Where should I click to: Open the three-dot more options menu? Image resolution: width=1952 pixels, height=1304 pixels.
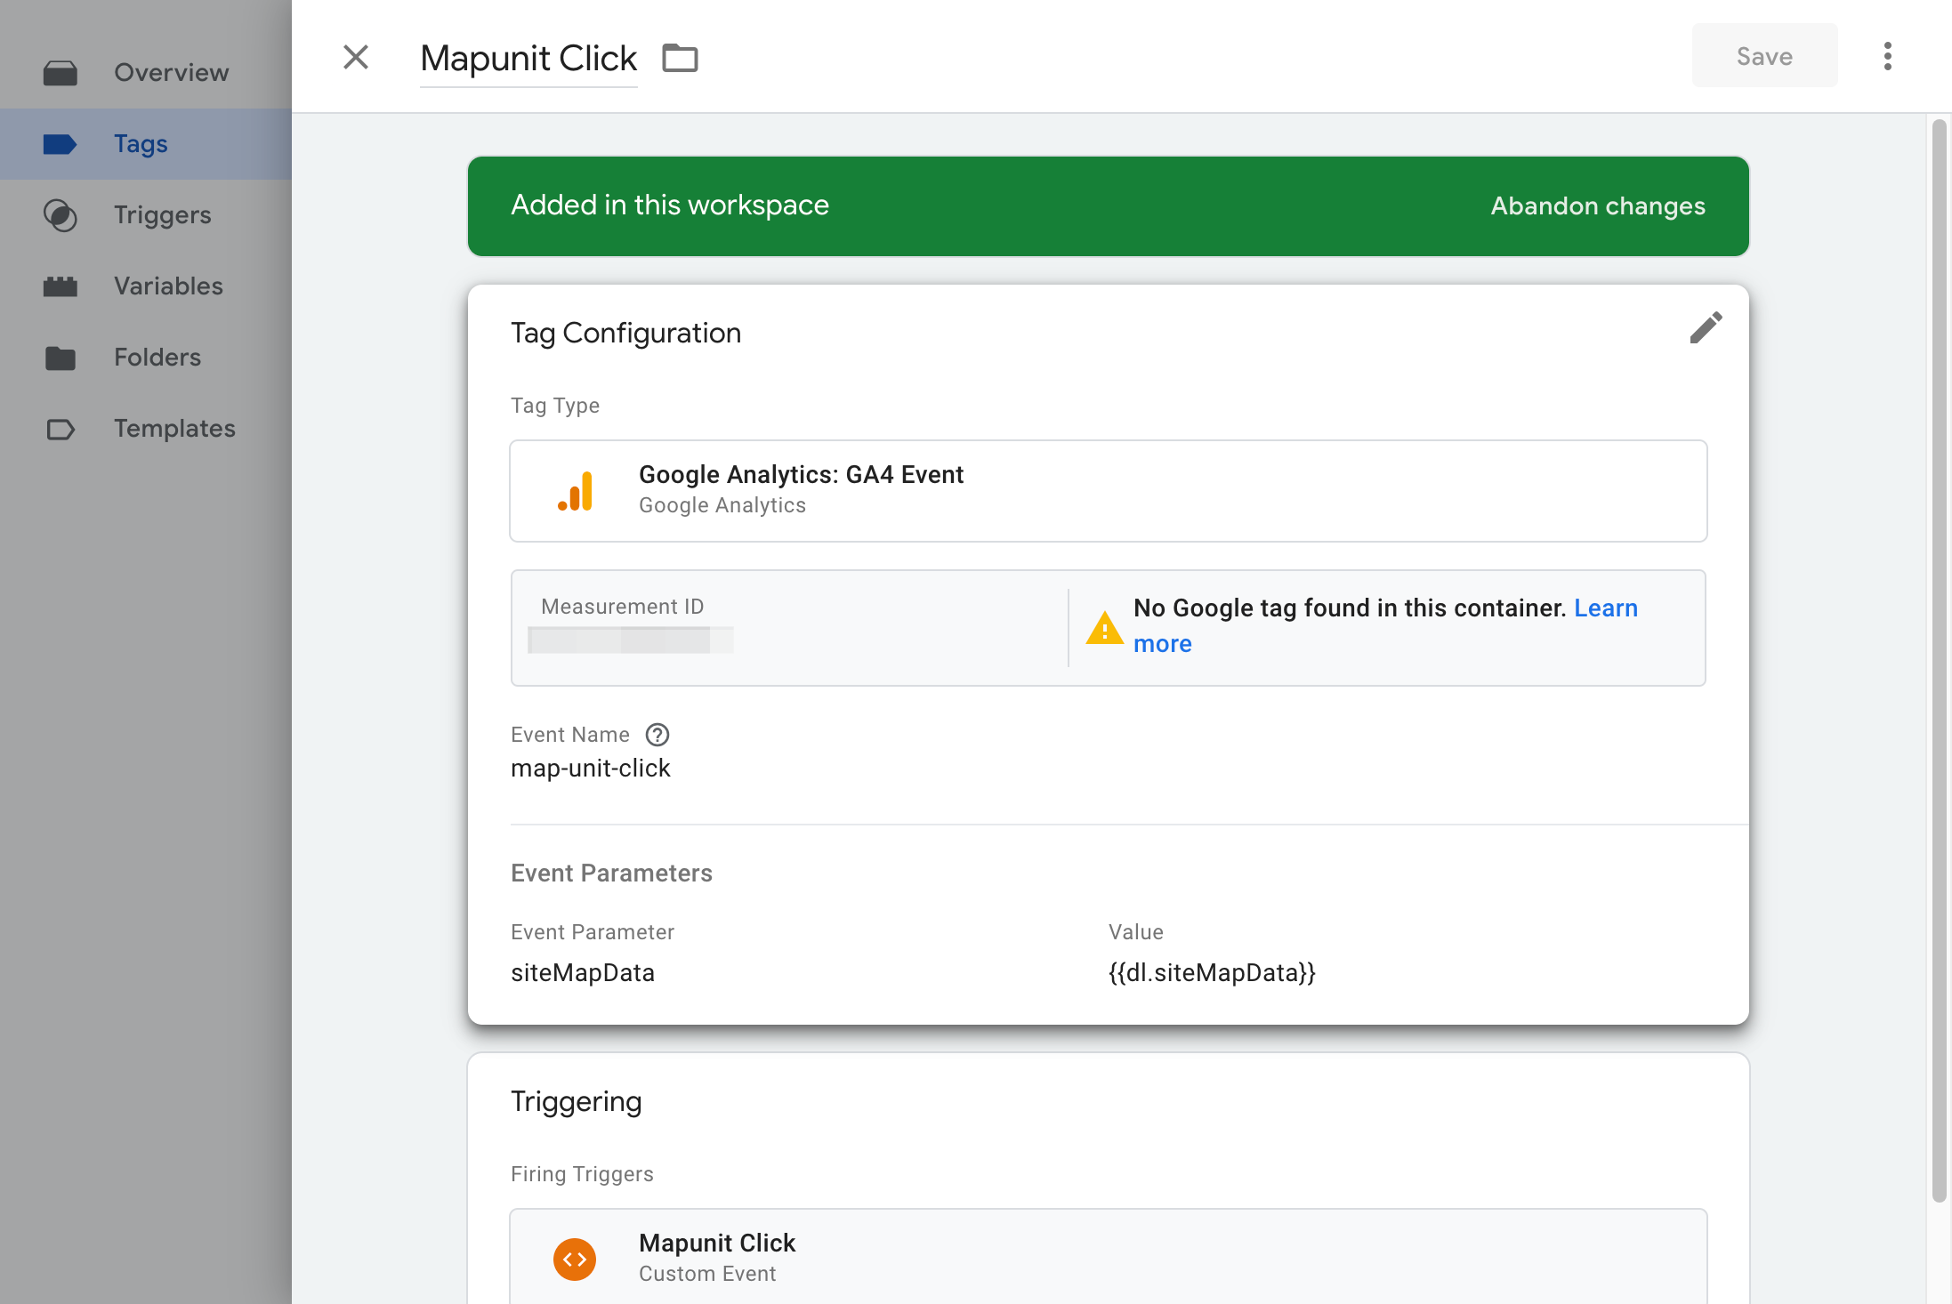pyautogui.click(x=1887, y=56)
